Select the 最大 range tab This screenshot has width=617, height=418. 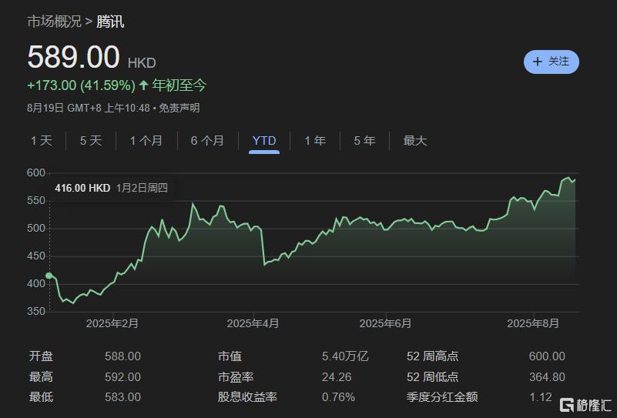point(415,140)
